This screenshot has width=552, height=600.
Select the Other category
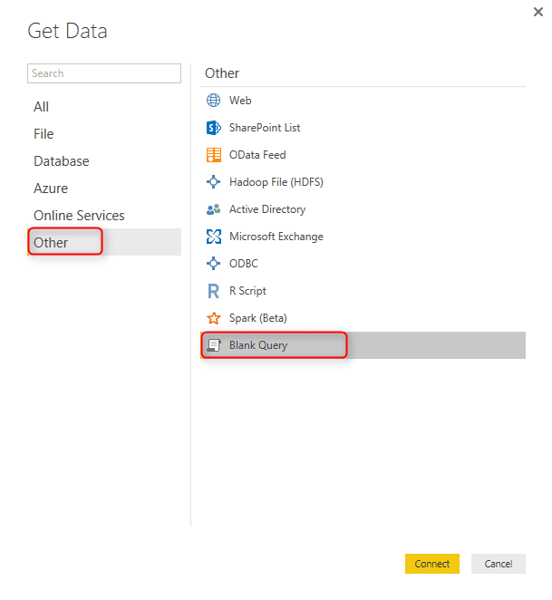tap(104, 242)
